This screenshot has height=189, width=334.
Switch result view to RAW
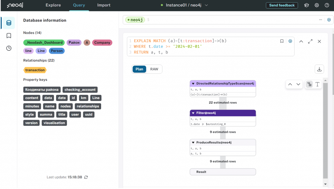[x=154, y=69]
